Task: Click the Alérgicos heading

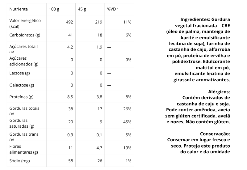Action: click(x=219, y=92)
